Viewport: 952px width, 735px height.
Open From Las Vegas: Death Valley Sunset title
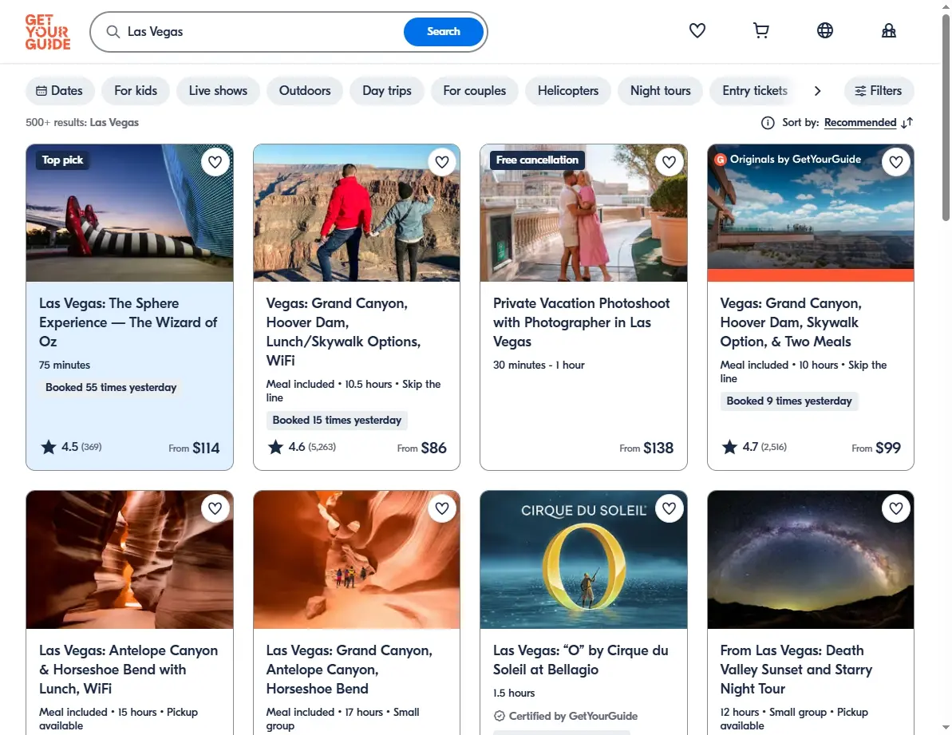pyautogui.click(x=796, y=670)
